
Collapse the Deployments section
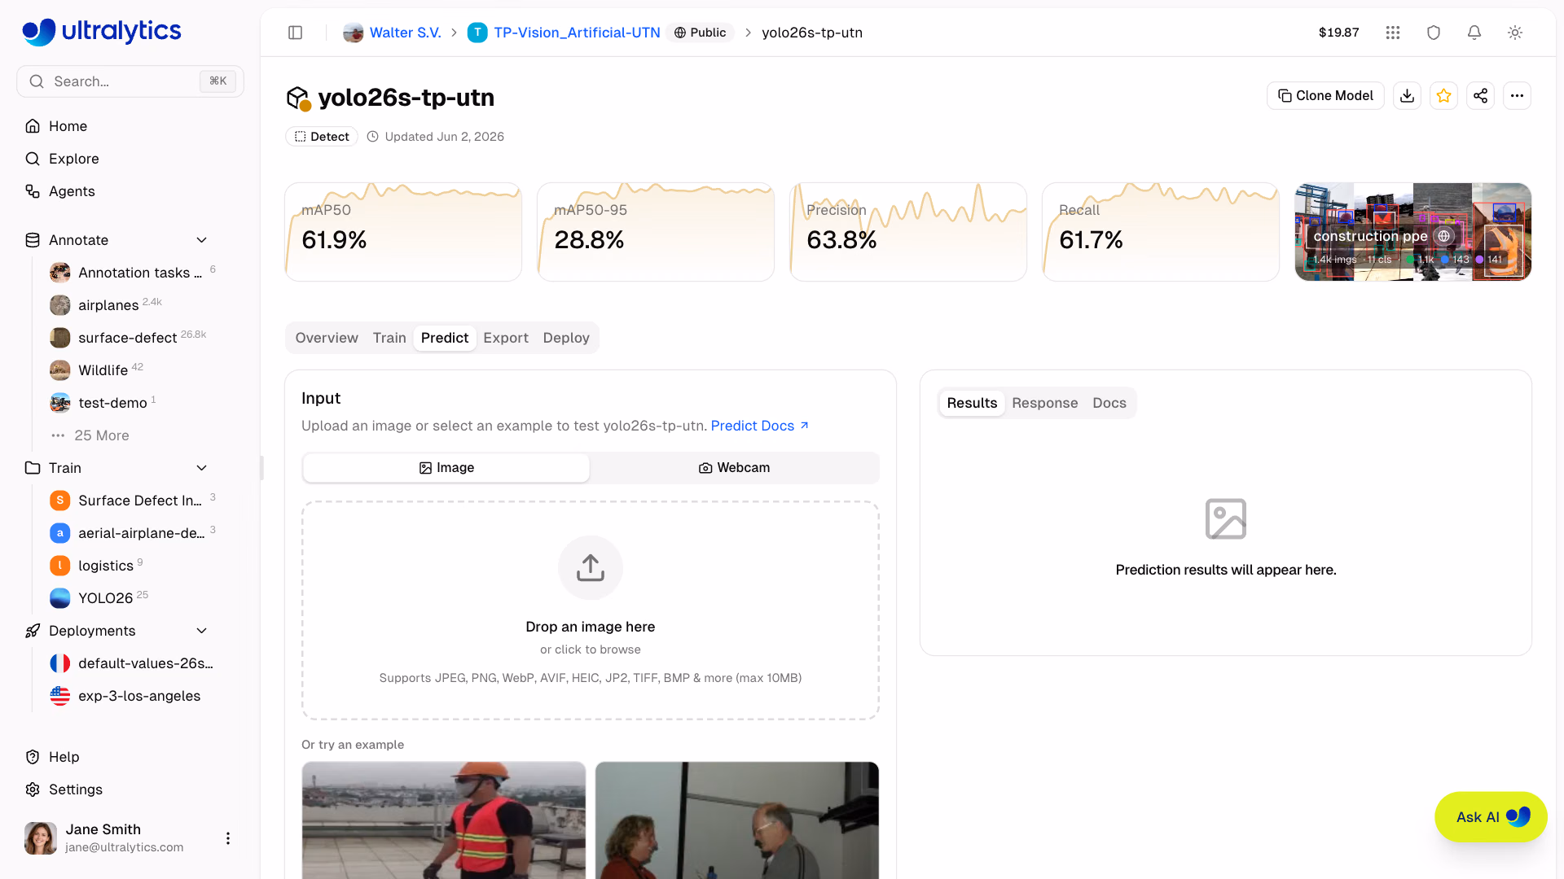[202, 631]
